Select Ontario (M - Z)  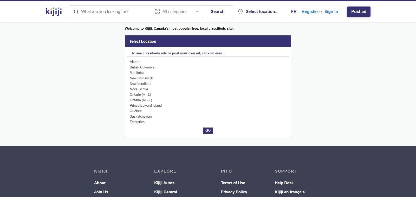[141, 100]
